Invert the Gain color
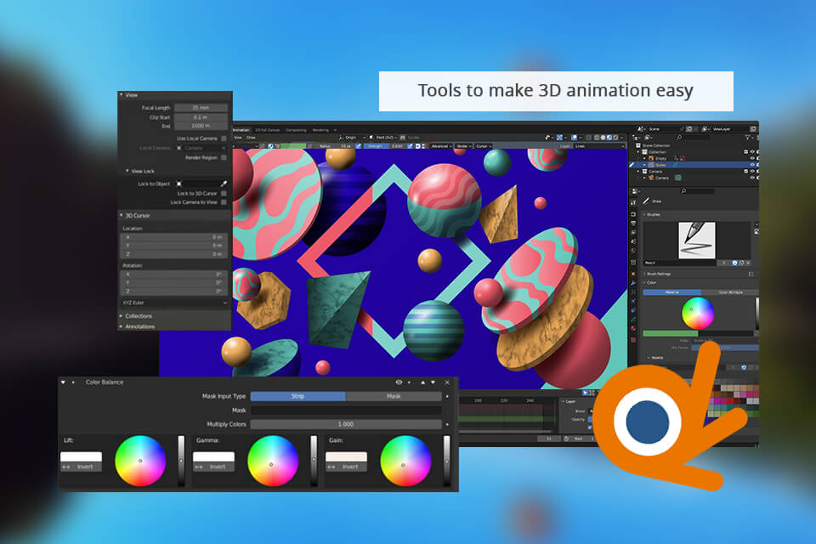 [x=347, y=467]
